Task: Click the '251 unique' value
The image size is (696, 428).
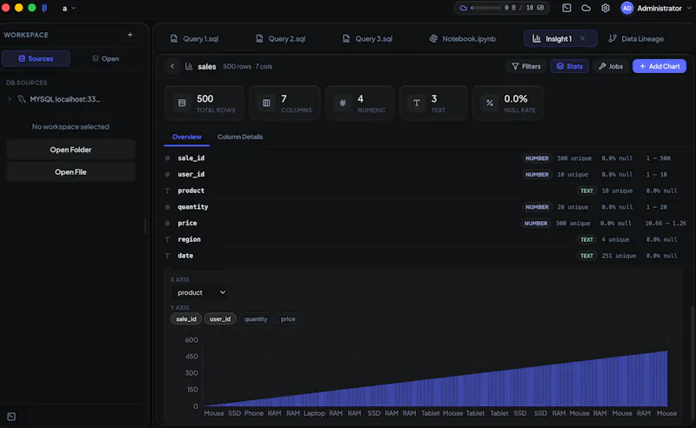Action: tap(619, 256)
